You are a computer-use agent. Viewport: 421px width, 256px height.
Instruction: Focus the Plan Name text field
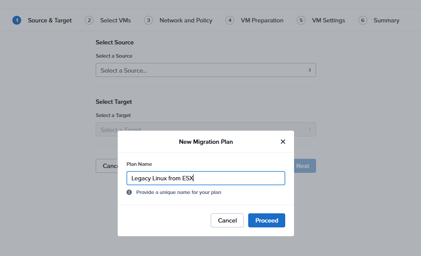click(x=205, y=178)
